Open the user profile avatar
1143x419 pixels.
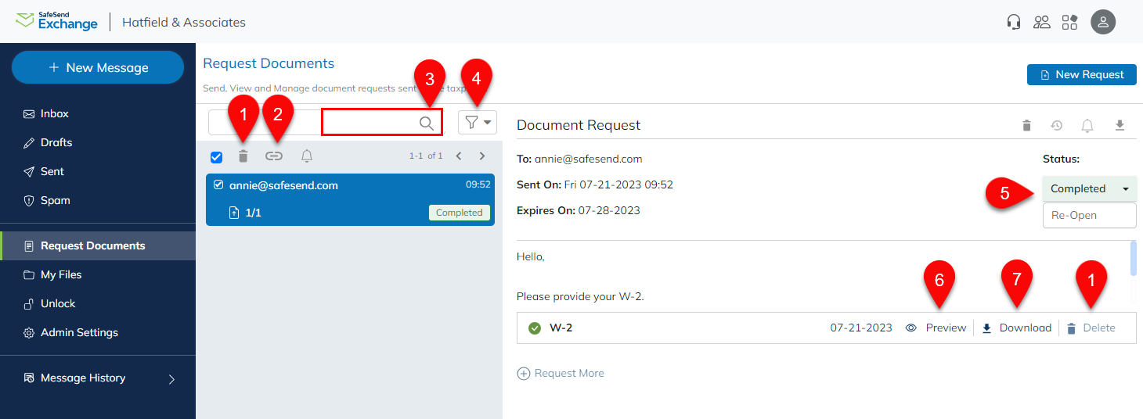[x=1103, y=22]
